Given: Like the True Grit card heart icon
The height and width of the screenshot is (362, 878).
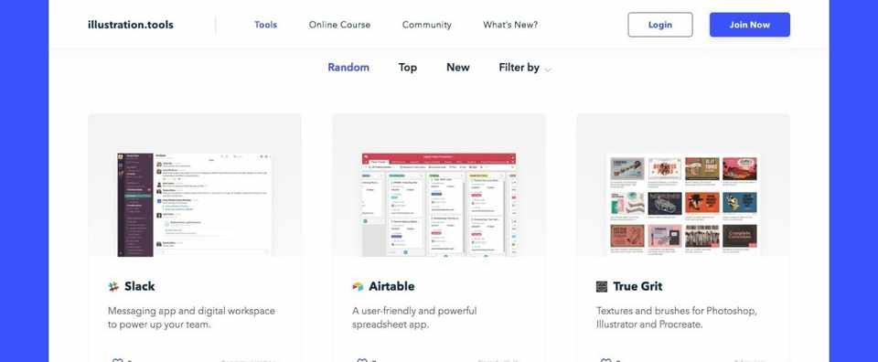Looking at the screenshot, I should [605, 360].
